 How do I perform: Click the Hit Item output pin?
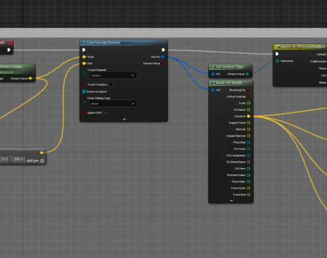click(x=248, y=169)
